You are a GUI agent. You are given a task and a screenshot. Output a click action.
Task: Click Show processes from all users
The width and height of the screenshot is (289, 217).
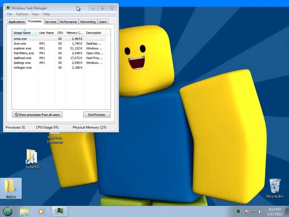[x=37, y=115]
